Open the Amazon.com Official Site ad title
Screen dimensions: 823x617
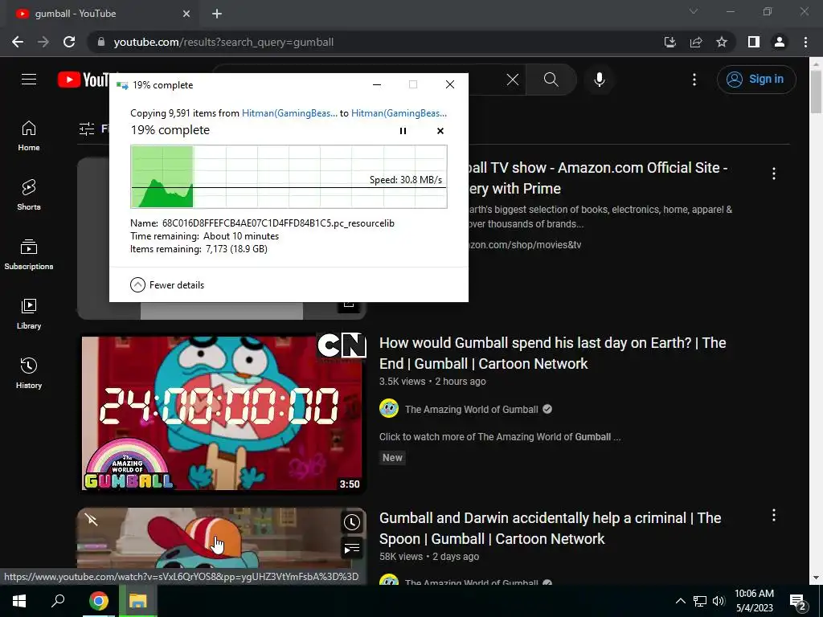click(597, 178)
